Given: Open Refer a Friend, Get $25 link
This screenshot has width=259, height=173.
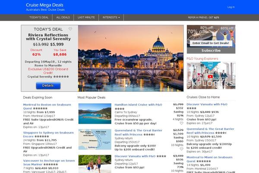Looking at the screenshot, I should pyautogui.click(x=203, y=17).
